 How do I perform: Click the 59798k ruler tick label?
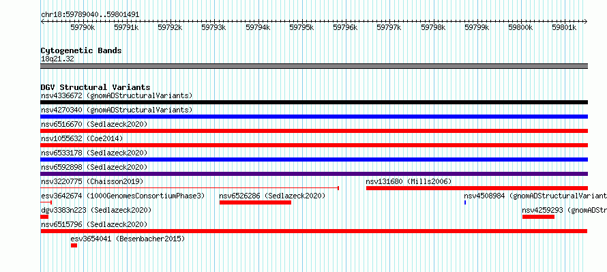point(433,27)
